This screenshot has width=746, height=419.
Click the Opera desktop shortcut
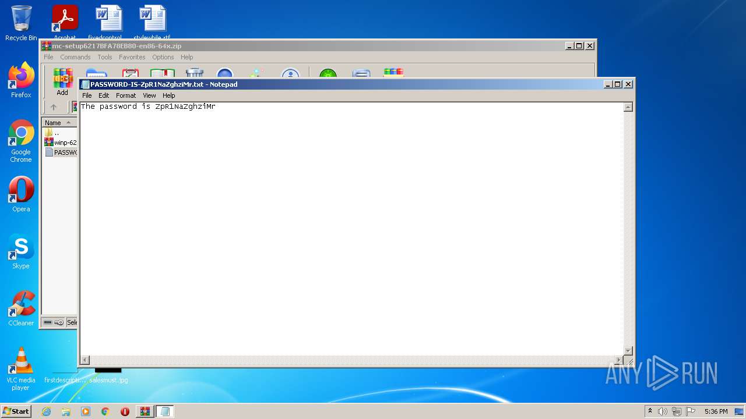click(21, 194)
